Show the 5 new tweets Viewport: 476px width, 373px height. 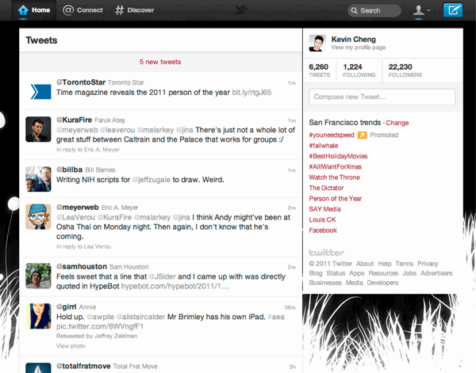coord(160,62)
